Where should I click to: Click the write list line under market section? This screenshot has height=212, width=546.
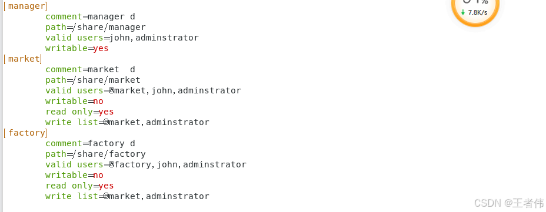pyautogui.click(x=127, y=122)
